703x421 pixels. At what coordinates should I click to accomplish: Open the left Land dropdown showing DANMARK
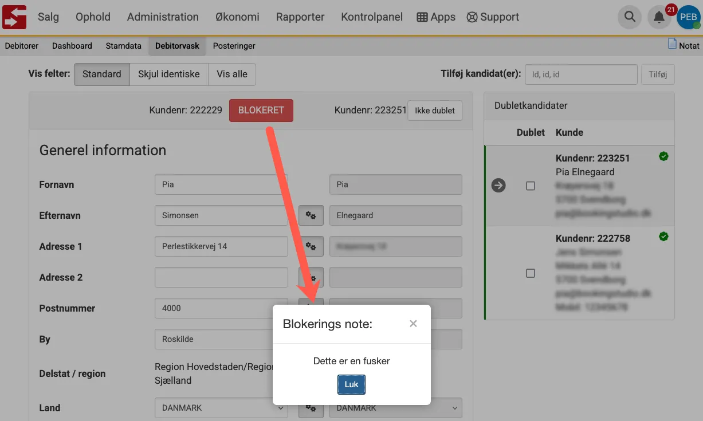click(221, 408)
